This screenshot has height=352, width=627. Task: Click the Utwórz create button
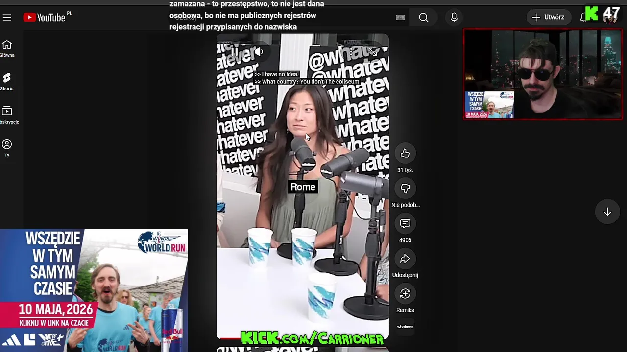549,17
